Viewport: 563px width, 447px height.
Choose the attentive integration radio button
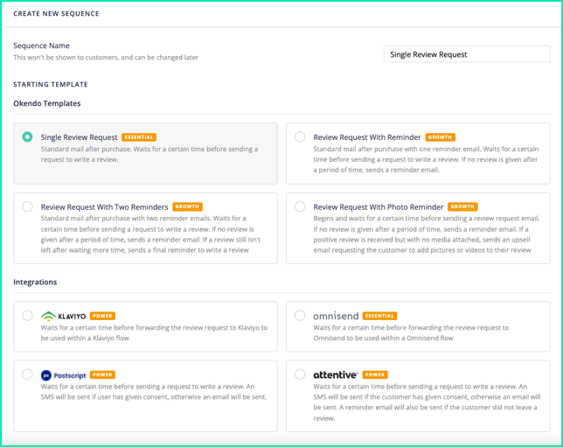pos(300,374)
